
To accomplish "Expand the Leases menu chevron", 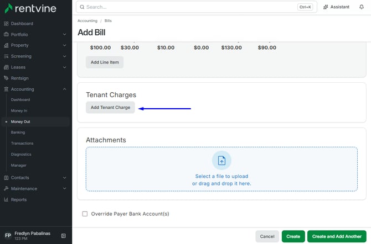I will click(64, 67).
